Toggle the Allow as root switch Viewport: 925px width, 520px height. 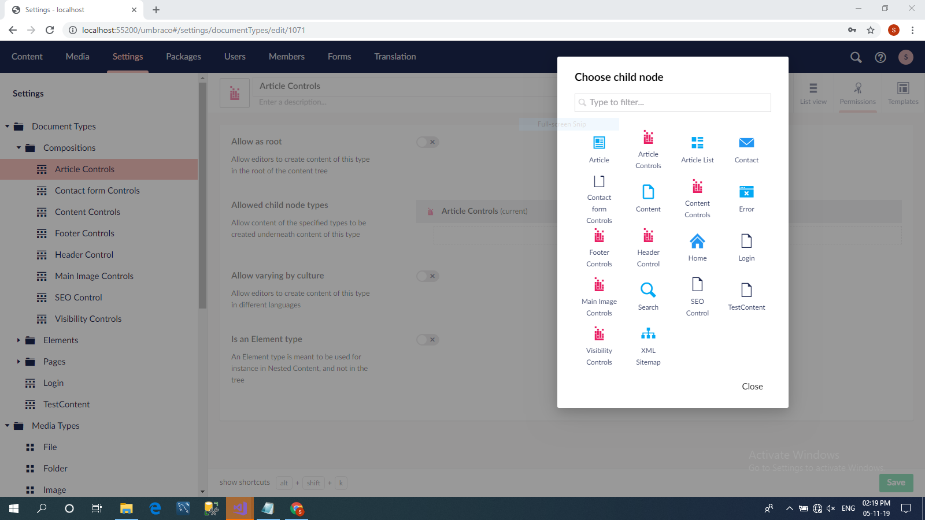tap(428, 142)
